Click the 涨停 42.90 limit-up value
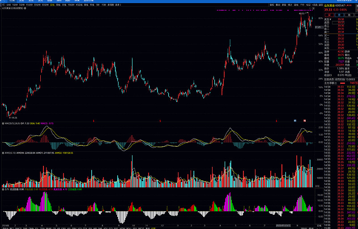 pyautogui.click(x=341, y=52)
